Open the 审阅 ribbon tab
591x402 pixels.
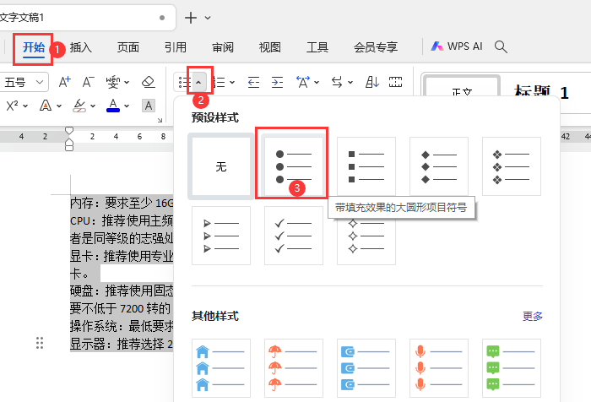pos(223,47)
